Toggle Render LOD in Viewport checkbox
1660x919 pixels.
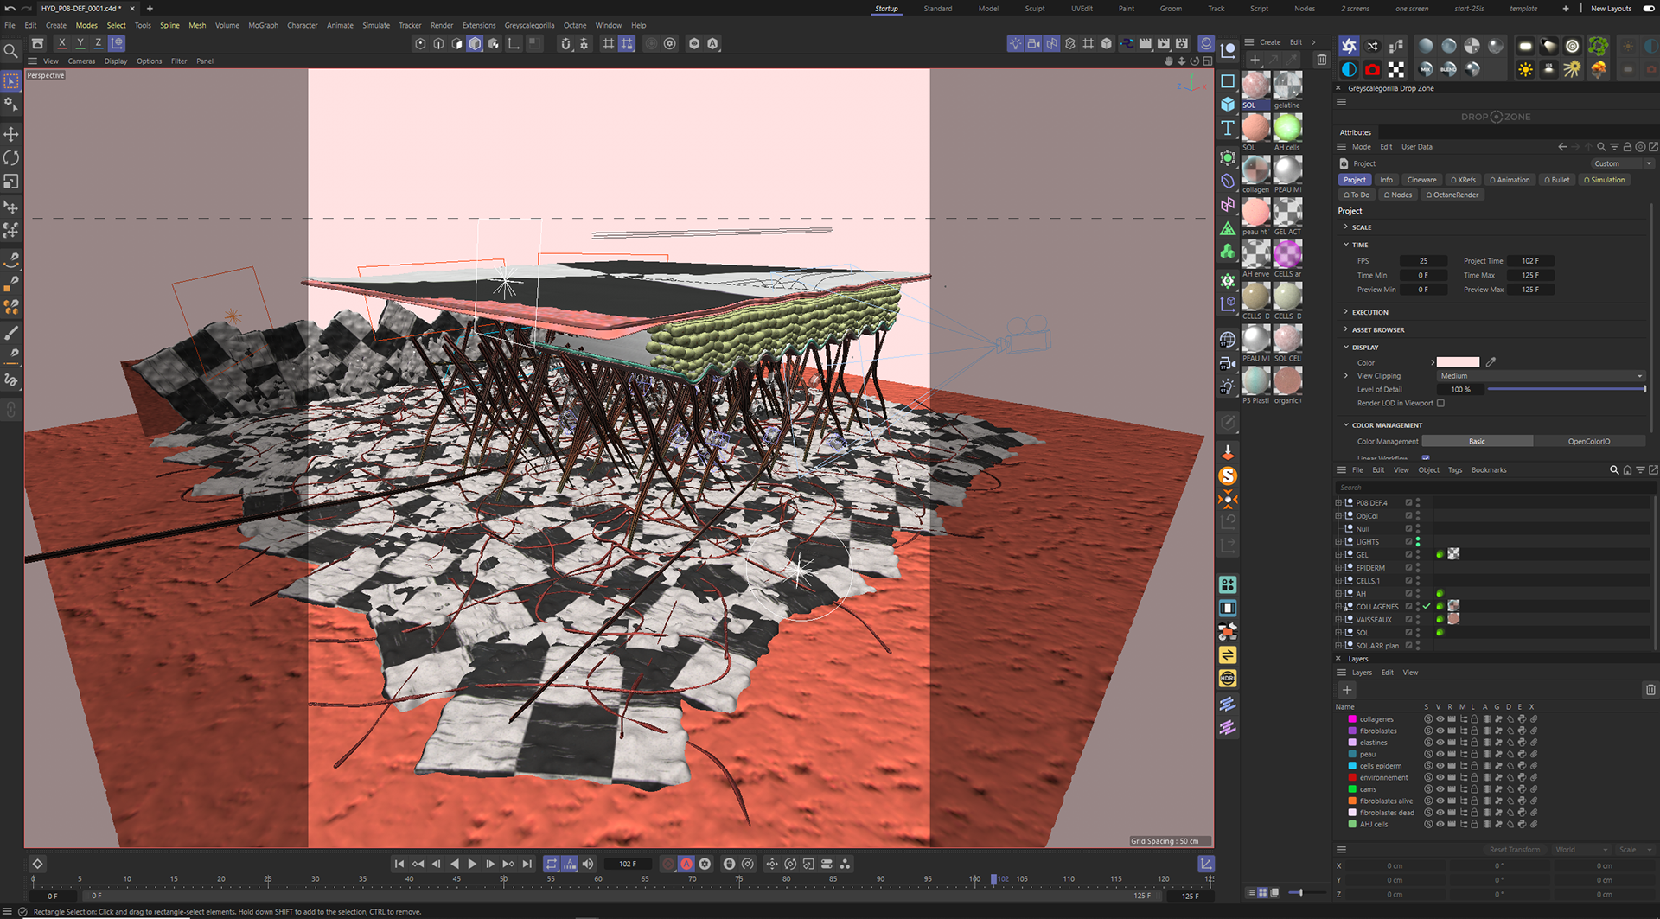click(1440, 403)
